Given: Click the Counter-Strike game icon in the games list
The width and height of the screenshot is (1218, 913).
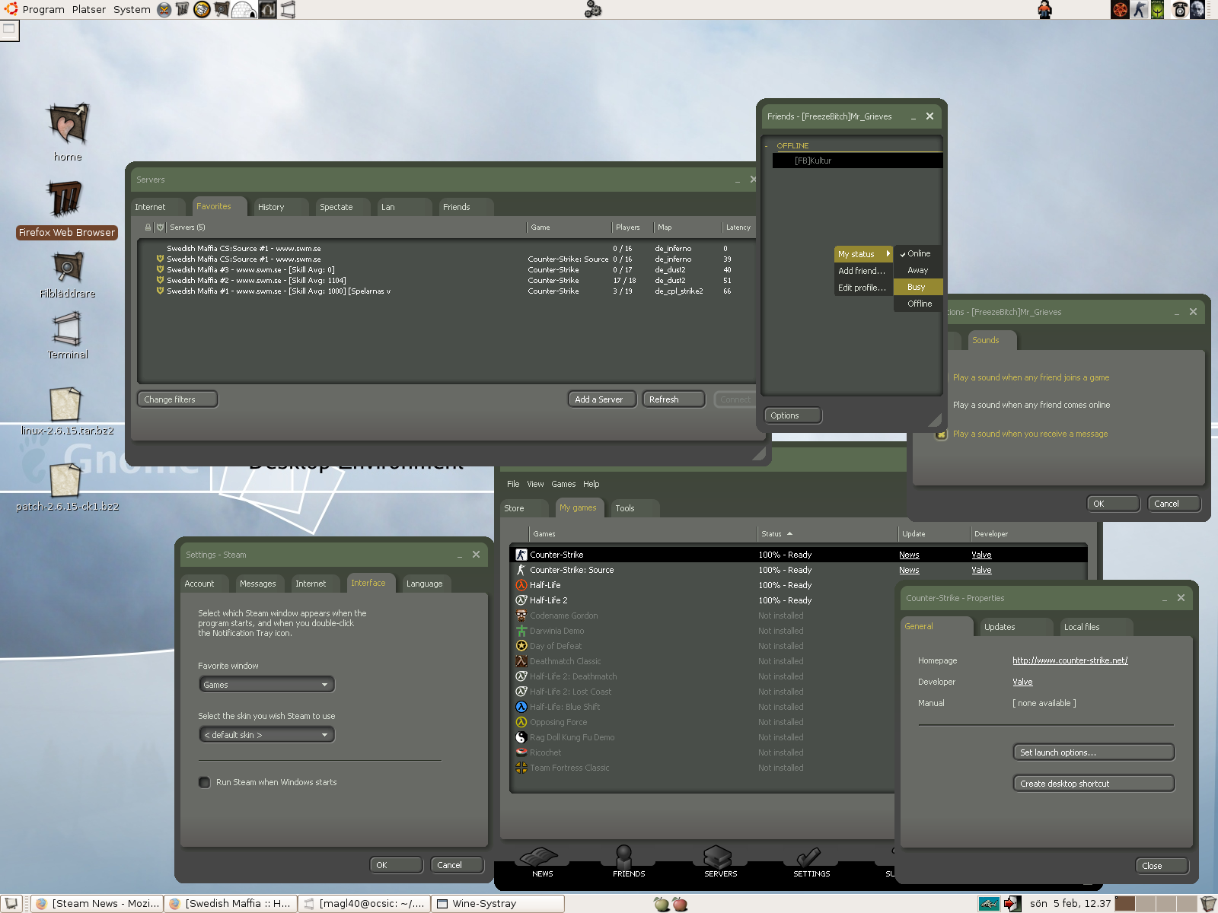Looking at the screenshot, I should (x=521, y=555).
